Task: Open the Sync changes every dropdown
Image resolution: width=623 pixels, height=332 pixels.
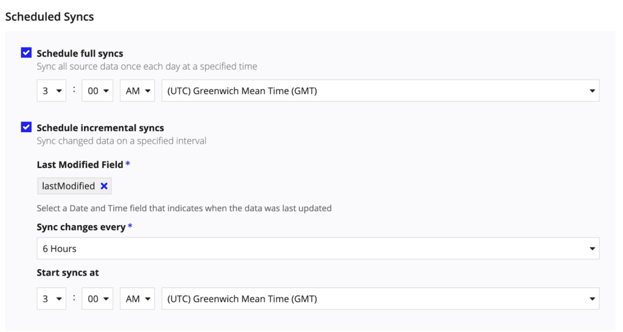Action: [318, 248]
